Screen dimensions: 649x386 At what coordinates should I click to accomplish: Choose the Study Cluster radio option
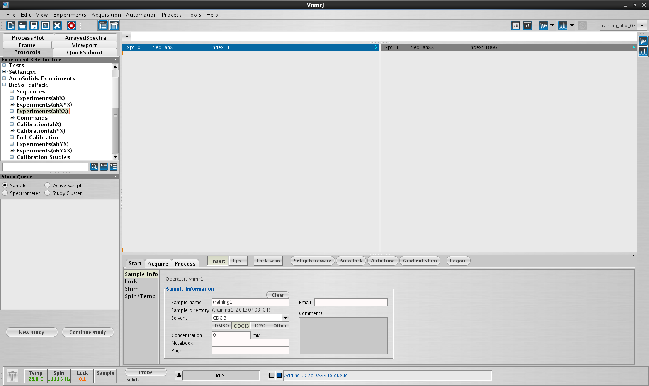pos(48,193)
